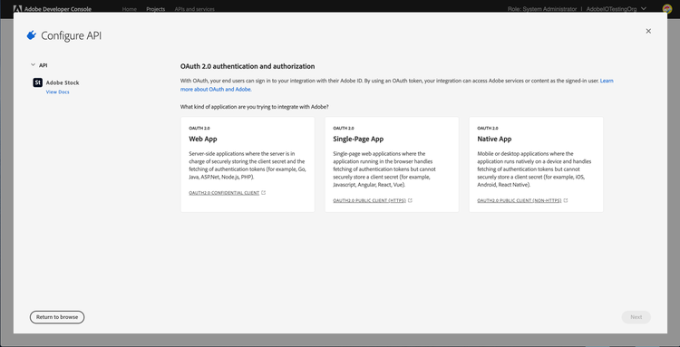
Task: Select the Native App card
Action: [x=536, y=165]
